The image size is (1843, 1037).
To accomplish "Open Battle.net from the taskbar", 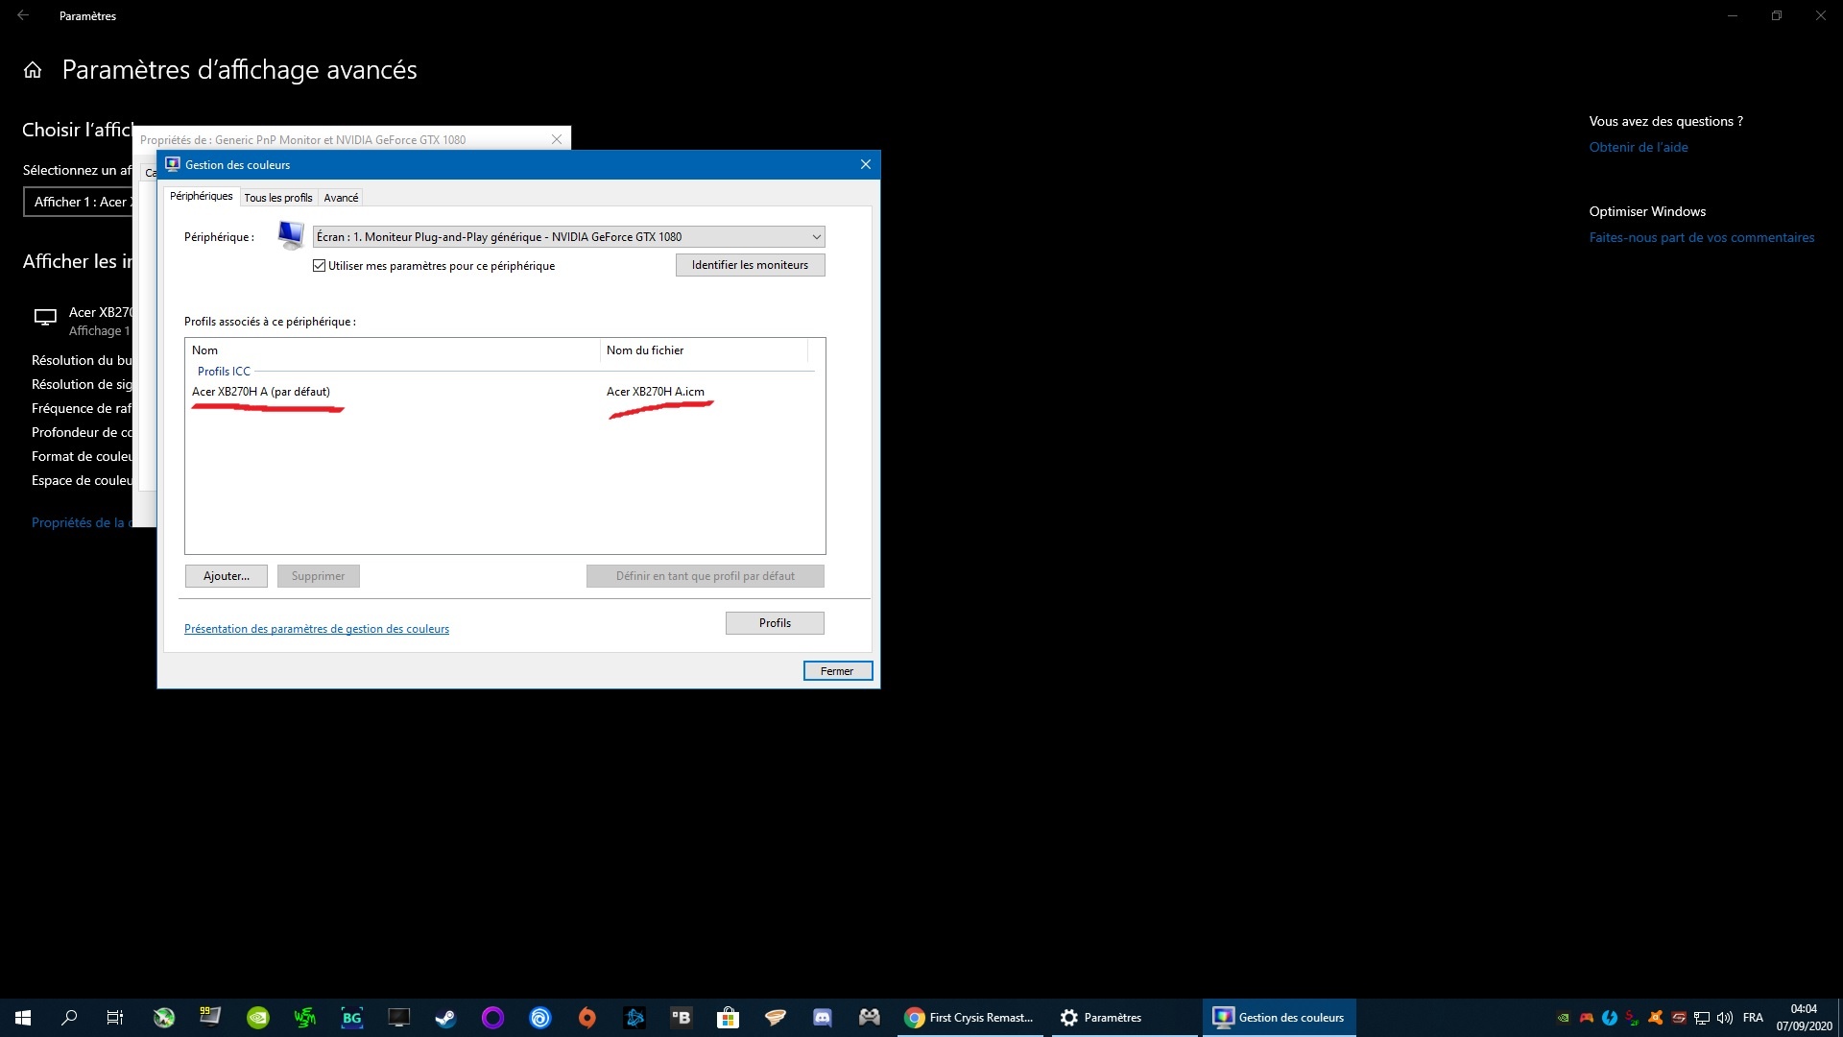I will pyautogui.click(x=634, y=1018).
